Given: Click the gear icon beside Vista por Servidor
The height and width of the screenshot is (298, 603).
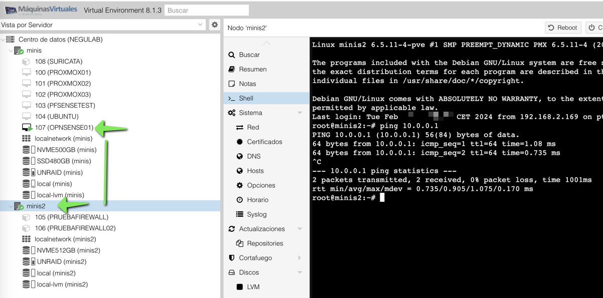Looking at the screenshot, I should [215, 24].
